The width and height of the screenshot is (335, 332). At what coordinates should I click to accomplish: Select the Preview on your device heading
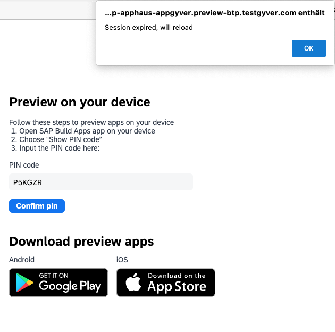tap(79, 102)
